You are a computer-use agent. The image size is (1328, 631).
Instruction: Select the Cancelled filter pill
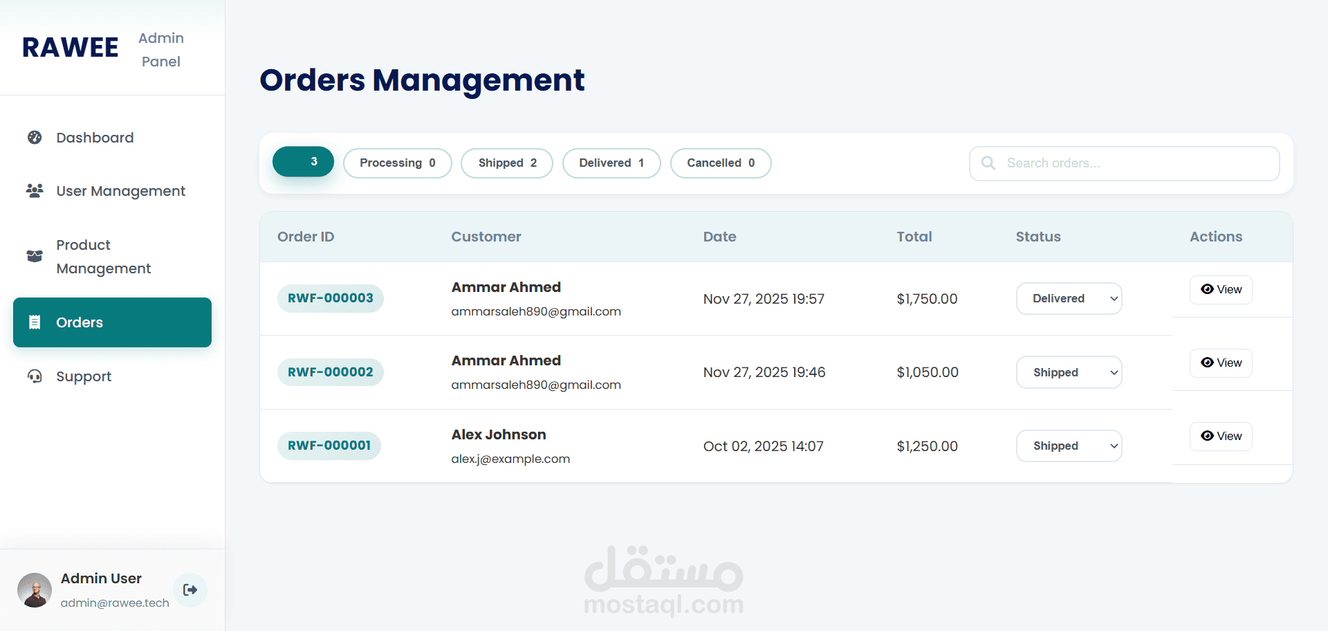[721, 163]
